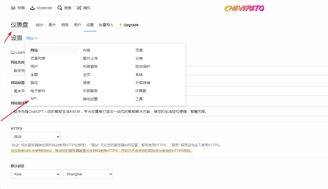Click the Explore layers icon
The width and height of the screenshot is (328, 189).
coord(13,8)
